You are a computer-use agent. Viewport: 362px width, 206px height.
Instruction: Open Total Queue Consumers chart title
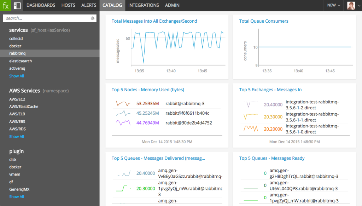tap(264, 21)
